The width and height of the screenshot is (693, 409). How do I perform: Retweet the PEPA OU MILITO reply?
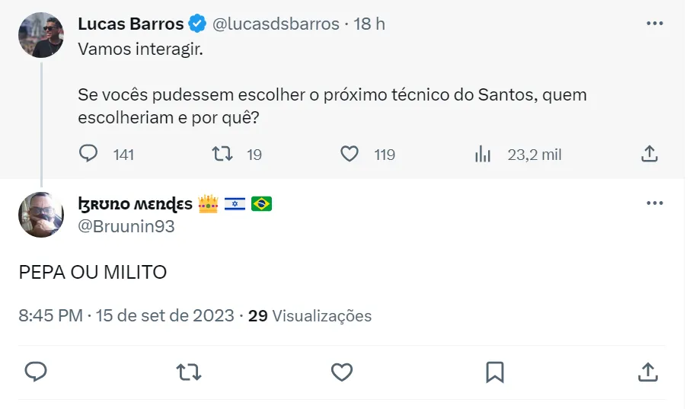point(189,372)
